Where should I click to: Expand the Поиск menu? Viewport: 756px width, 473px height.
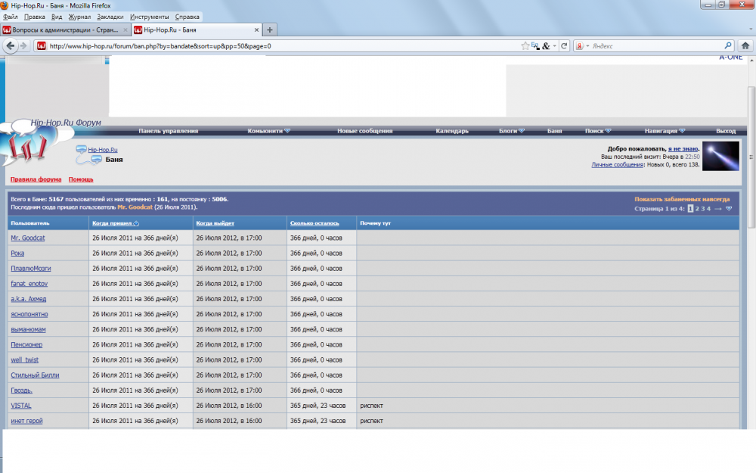598,131
